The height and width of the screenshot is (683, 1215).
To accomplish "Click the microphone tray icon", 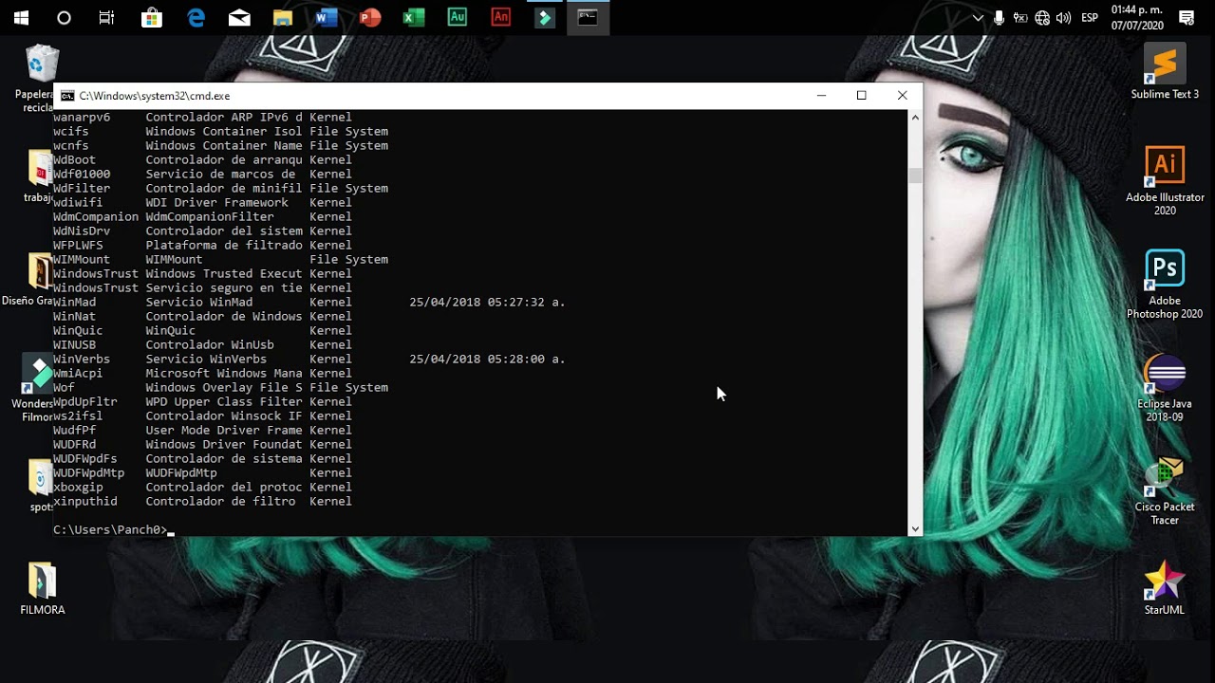I will tap(999, 17).
